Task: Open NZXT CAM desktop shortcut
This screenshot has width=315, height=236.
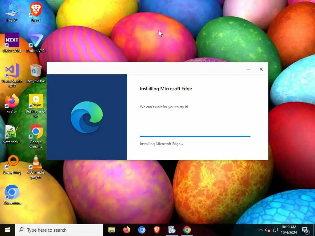Action: (x=12, y=43)
